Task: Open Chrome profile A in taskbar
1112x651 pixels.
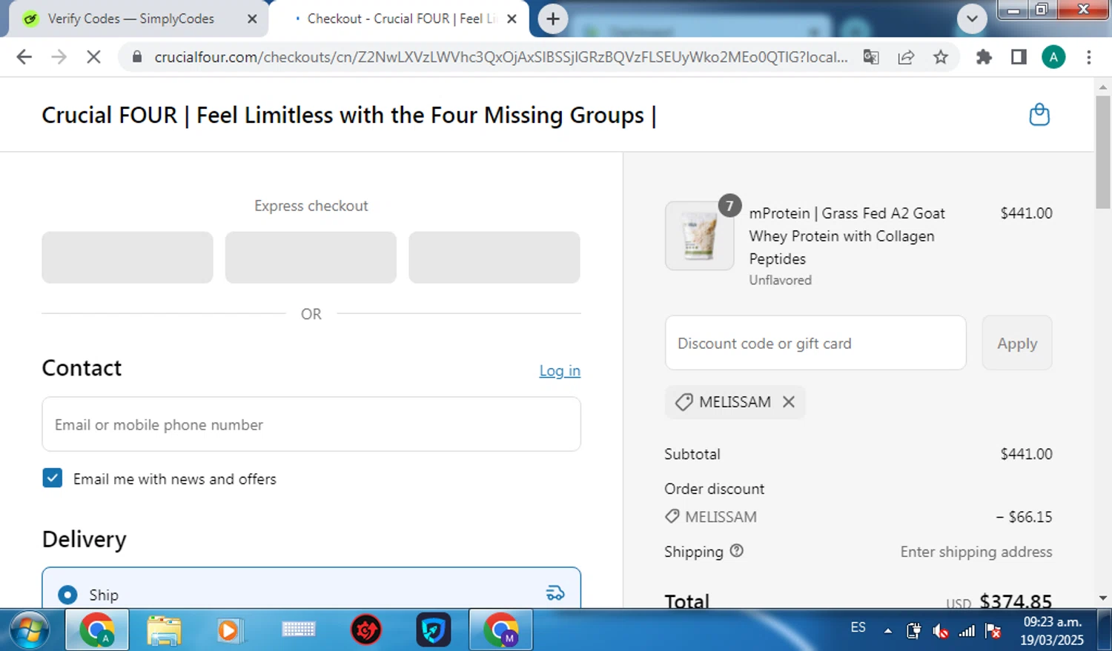Action: click(97, 630)
